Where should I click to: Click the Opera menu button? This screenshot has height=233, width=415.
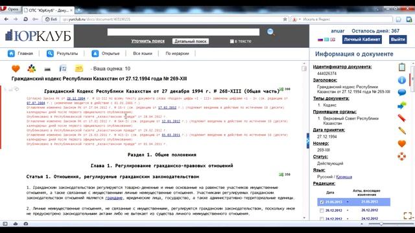[x=10, y=9]
